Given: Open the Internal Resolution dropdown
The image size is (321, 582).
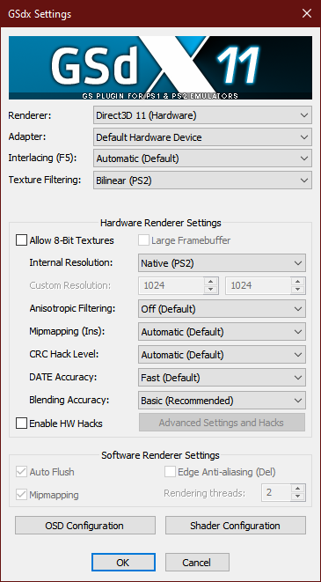Looking at the screenshot, I should click(x=222, y=263).
